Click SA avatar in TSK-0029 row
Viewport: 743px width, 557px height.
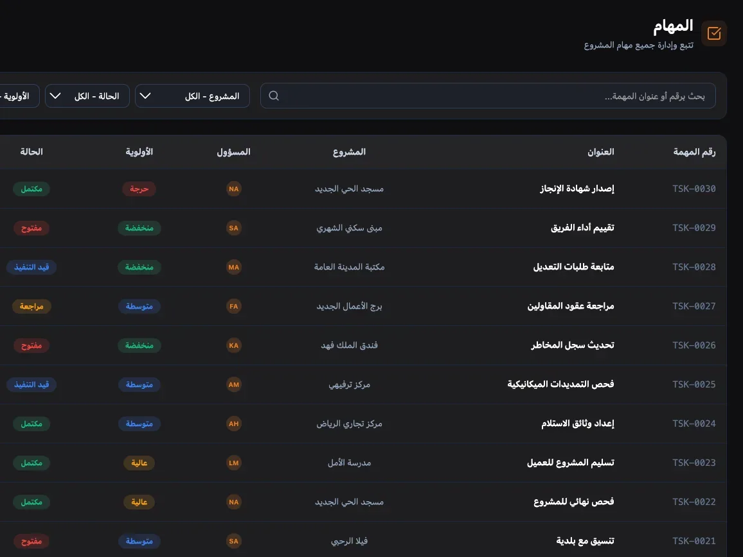[x=233, y=228]
